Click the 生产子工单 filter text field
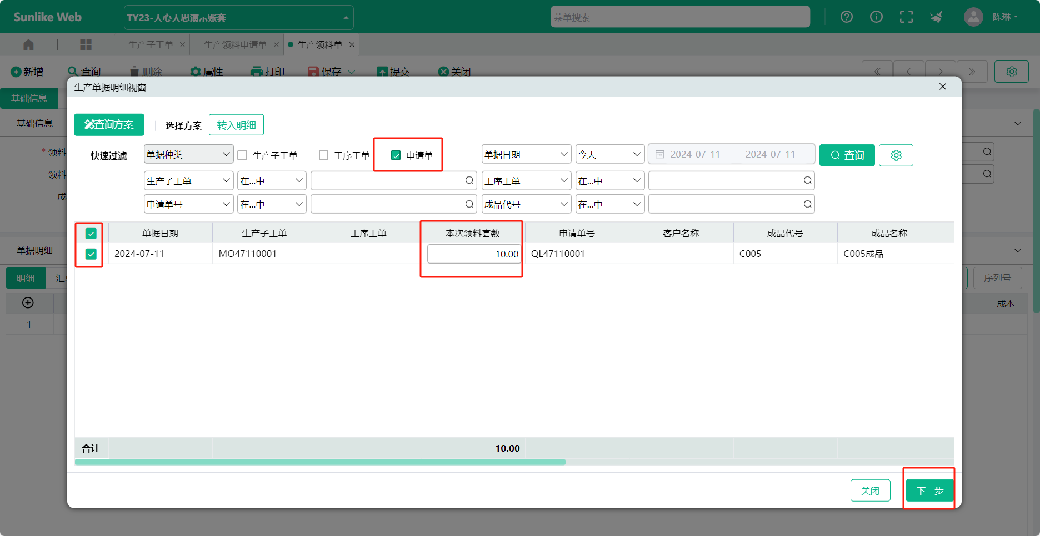Image resolution: width=1040 pixels, height=536 pixels. tap(393, 181)
